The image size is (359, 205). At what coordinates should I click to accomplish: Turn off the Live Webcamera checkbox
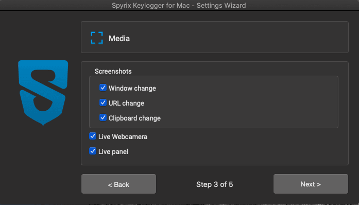(x=93, y=136)
